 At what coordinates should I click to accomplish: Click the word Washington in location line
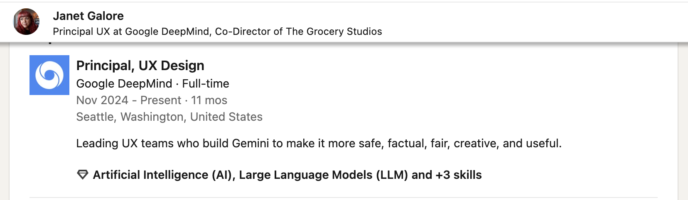152,117
